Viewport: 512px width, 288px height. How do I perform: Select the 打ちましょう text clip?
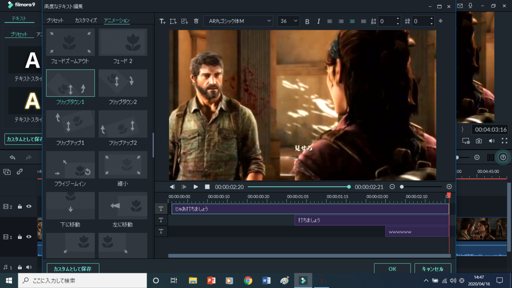(372, 220)
